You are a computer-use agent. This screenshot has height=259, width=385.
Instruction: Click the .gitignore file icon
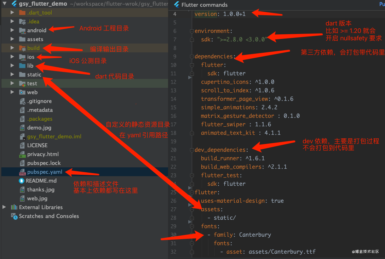[x=22, y=101]
